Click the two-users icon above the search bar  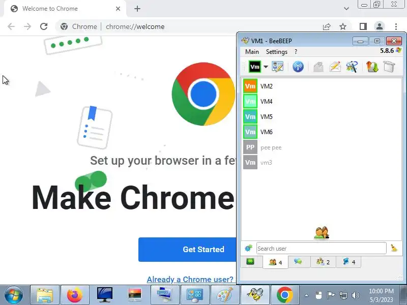(x=322, y=232)
